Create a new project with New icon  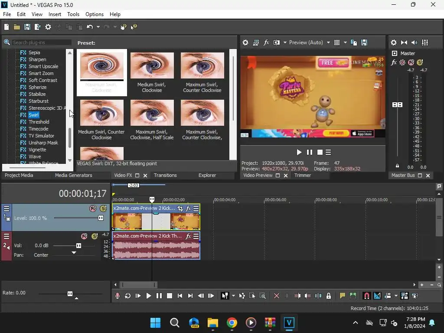[7, 27]
